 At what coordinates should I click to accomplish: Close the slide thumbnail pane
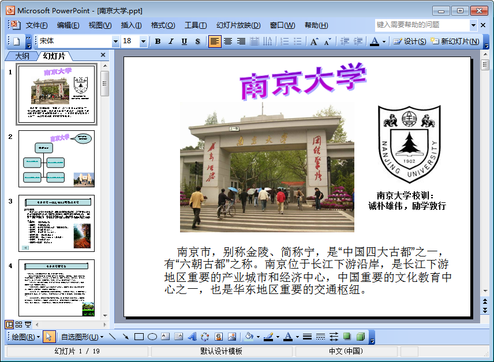click(x=103, y=55)
